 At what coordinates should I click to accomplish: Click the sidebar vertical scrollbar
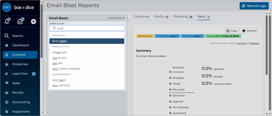click(42, 31)
